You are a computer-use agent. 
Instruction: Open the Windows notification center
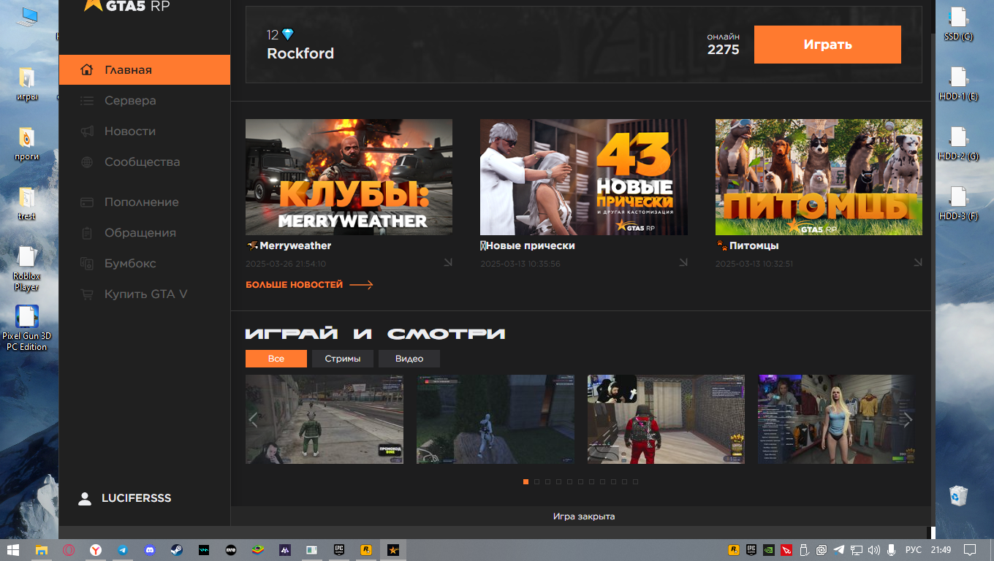[x=970, y=550]
